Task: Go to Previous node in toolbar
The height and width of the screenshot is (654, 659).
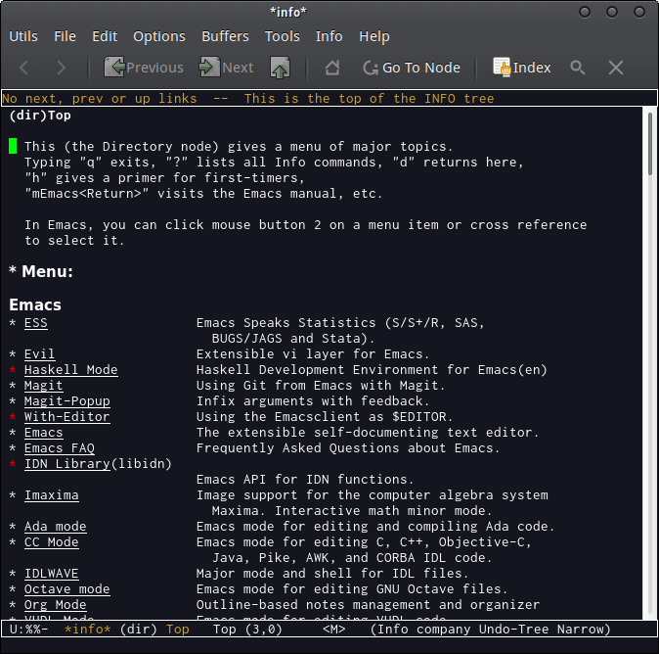Action: [144, 68]
